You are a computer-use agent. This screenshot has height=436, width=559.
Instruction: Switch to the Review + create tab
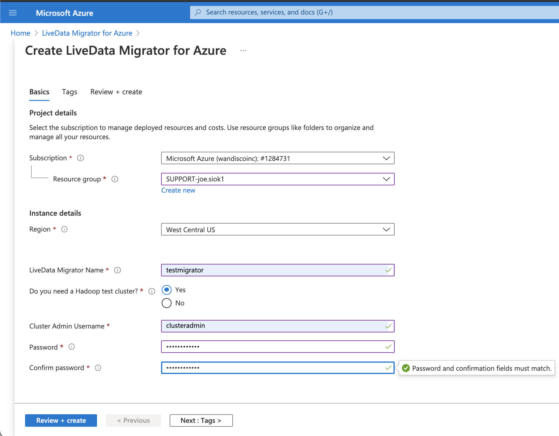116,92
